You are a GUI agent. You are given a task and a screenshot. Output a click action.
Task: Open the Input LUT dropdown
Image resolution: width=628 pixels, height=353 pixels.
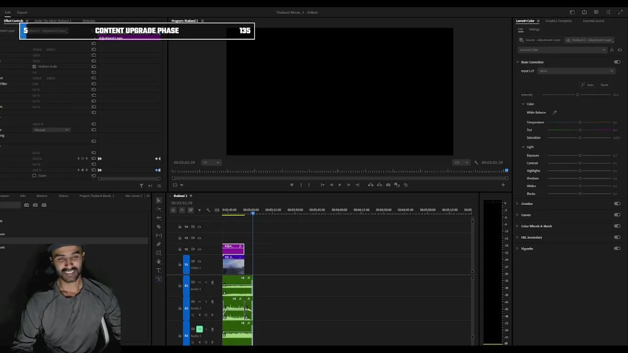576,71
